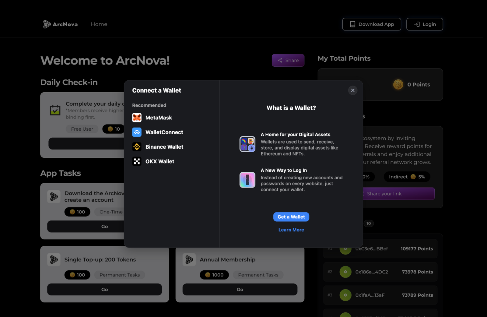Screen dimensions: 487x317
Task: Click the avatar for rank #2 entry
Action: pos(345,272)
